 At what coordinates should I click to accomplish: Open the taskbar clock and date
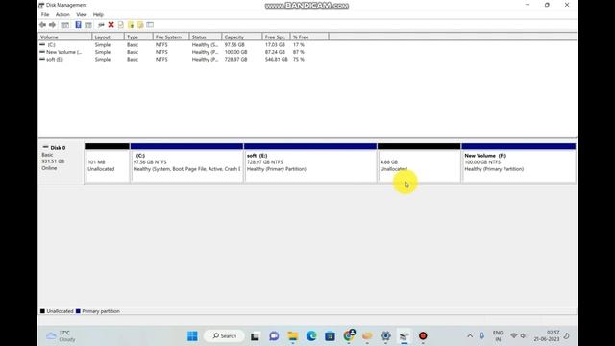point(547,336)
